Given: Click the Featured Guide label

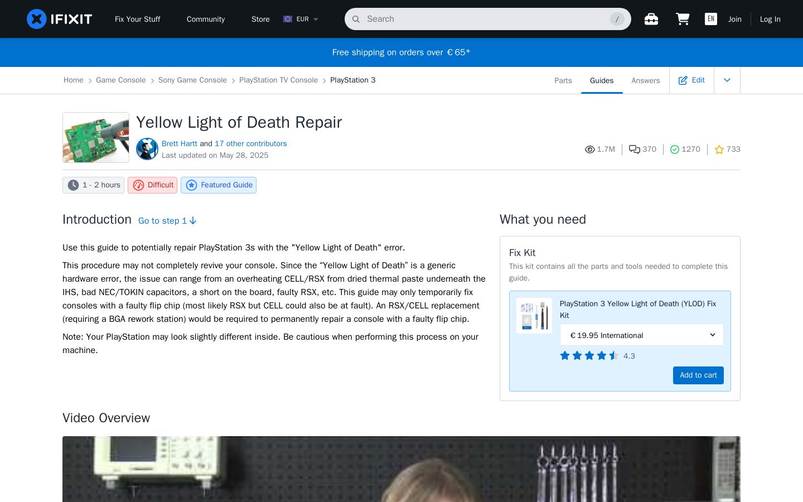Looking at the screenshot, I should tap(227, 185).
